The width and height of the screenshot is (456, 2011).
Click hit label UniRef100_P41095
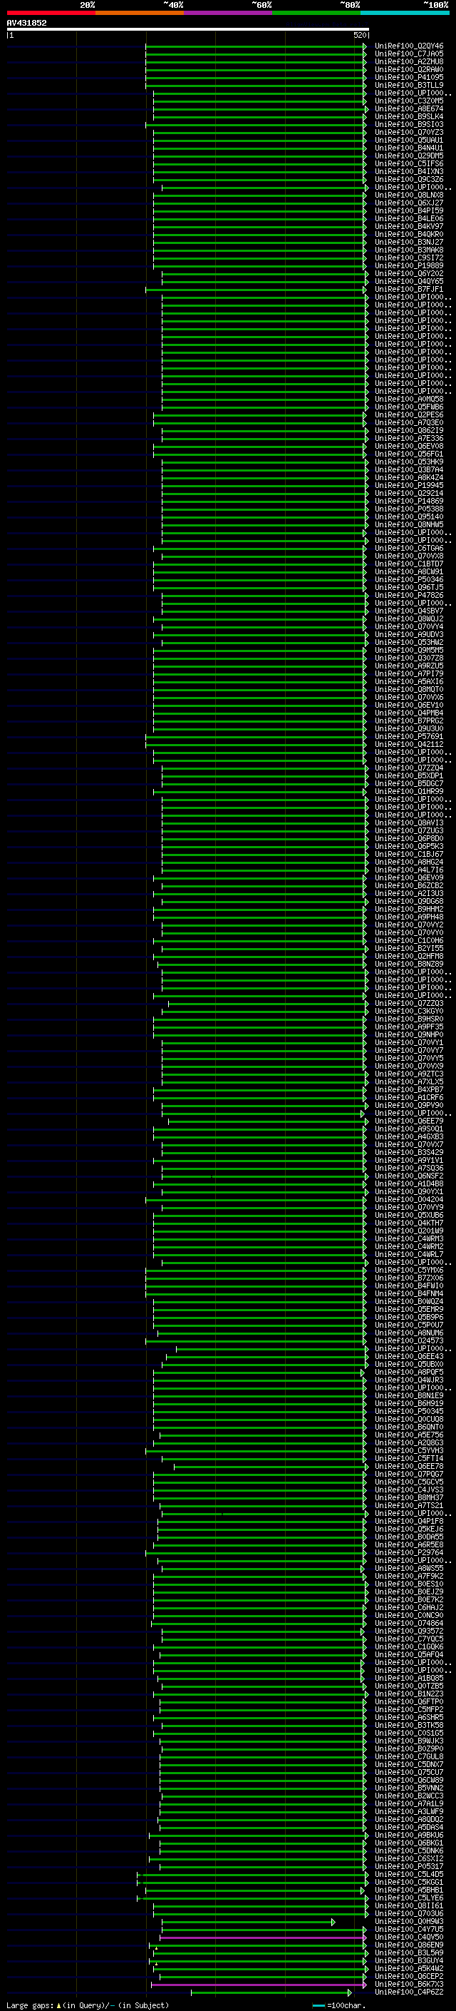tap(409, 77)
